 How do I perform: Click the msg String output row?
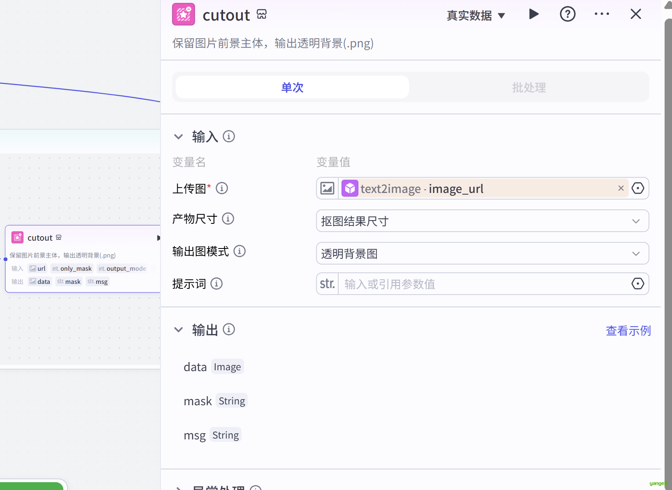[x=212, y=435]
